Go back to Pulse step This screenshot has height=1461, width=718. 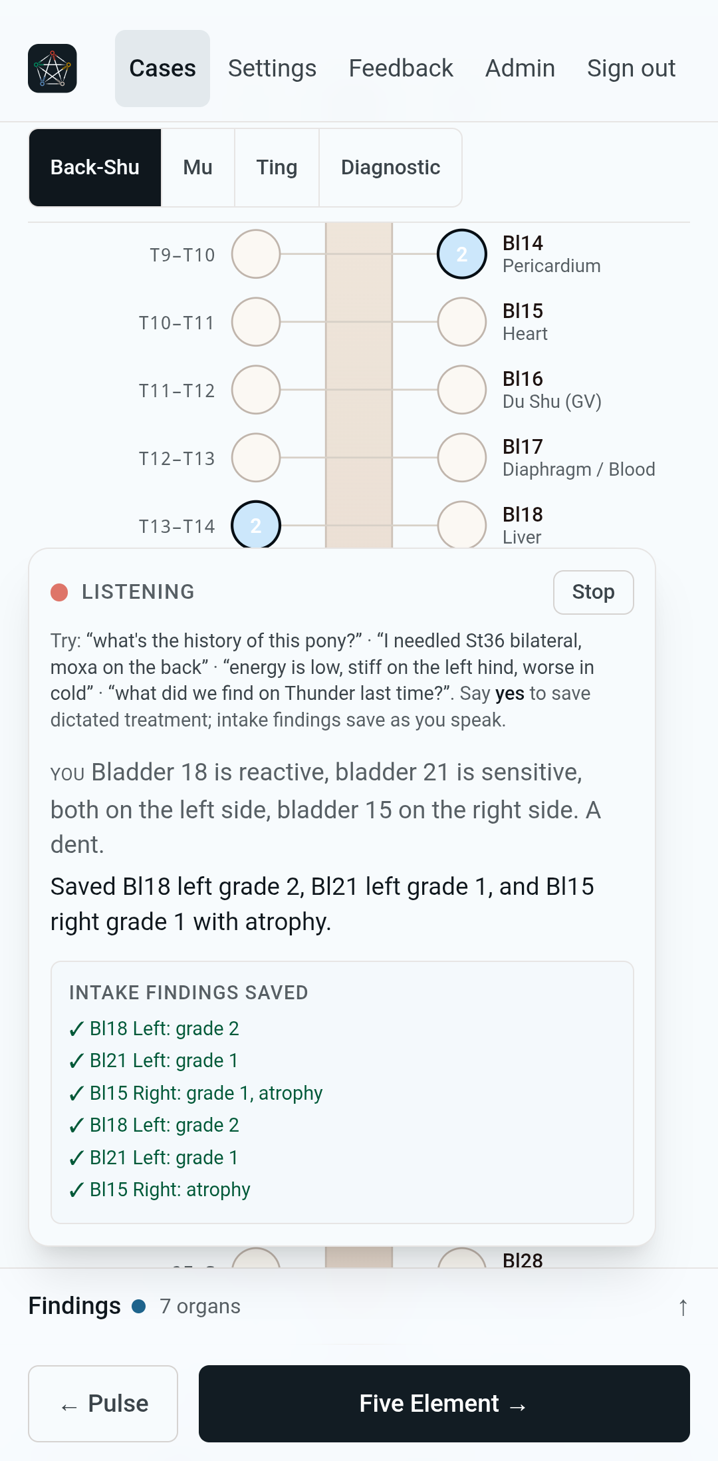tap(103, 1404)
